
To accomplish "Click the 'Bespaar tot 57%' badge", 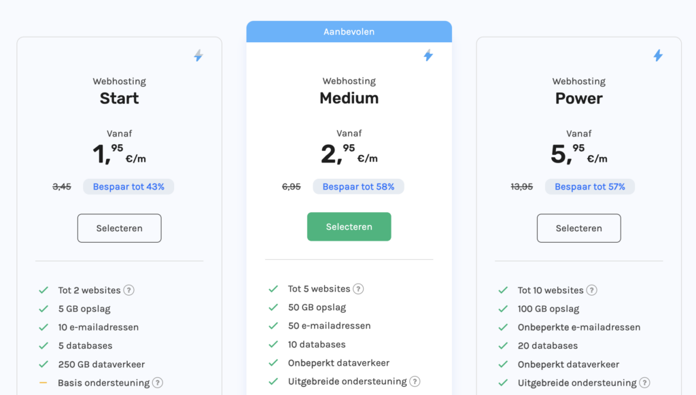I will pos(589,187).
